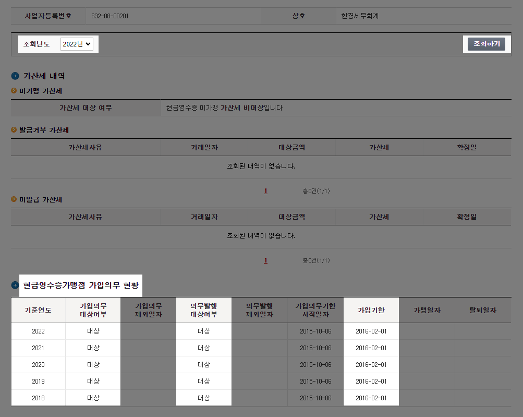Click 가입의무 대상 cell in the 2019 row

tap(93, 382)
